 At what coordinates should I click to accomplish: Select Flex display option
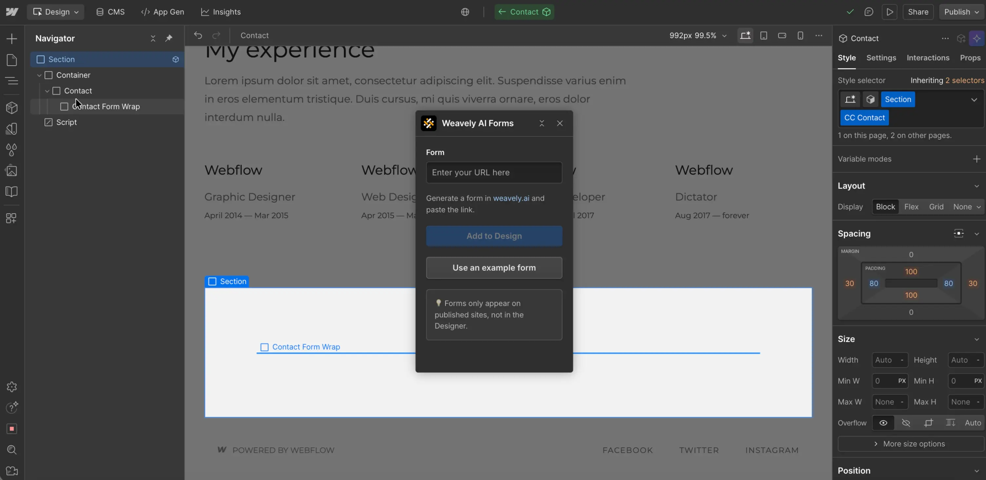pyautogui.click(x=911, y=206)
